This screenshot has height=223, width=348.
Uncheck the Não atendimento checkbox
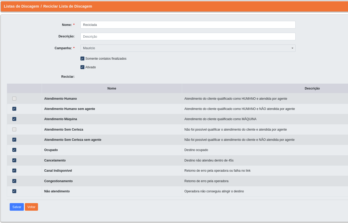[x=14, y=191]
